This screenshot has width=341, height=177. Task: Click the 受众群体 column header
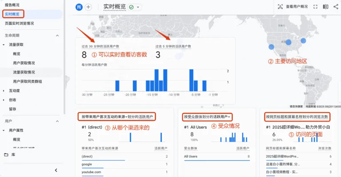(190, 148)
